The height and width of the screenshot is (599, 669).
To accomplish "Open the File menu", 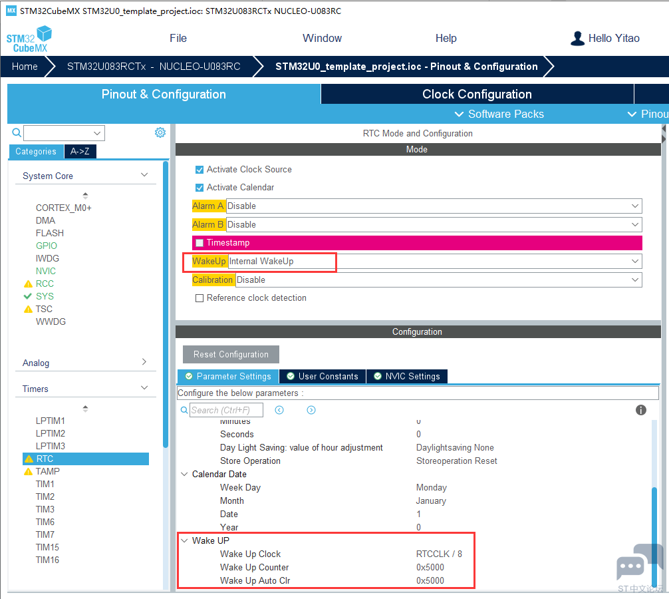I will point(178,38).
